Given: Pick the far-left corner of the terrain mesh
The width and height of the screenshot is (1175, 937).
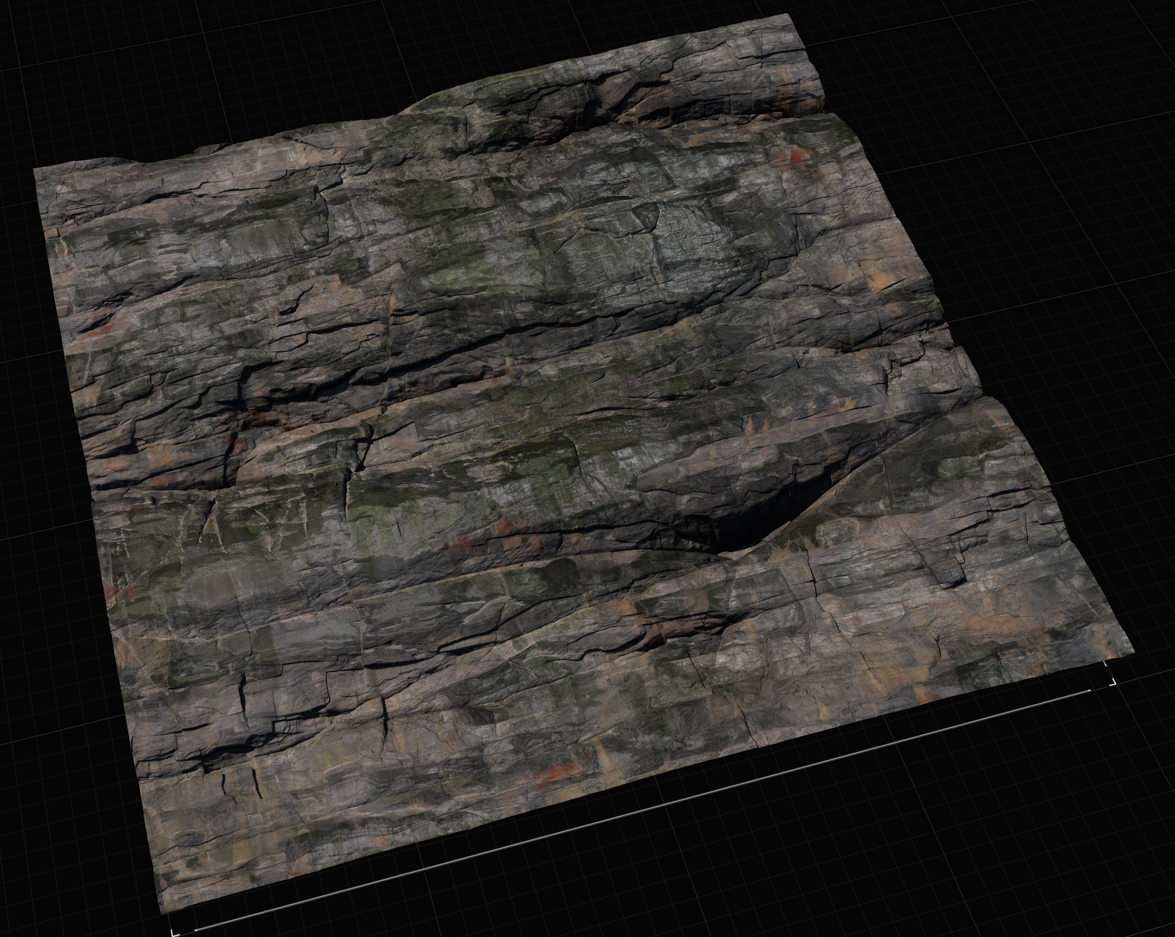Looking at the screenshot, I should [35, 170].
